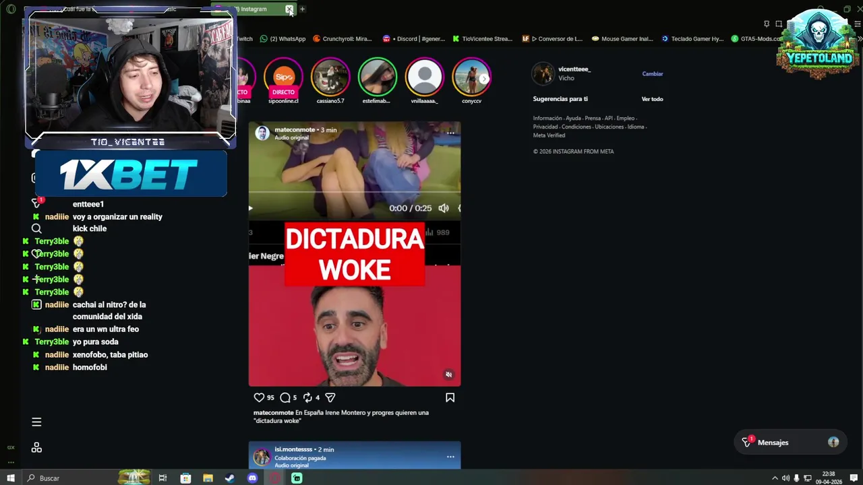
Task: Click Cambiar to switch accounts
Action: click(652, 73)
